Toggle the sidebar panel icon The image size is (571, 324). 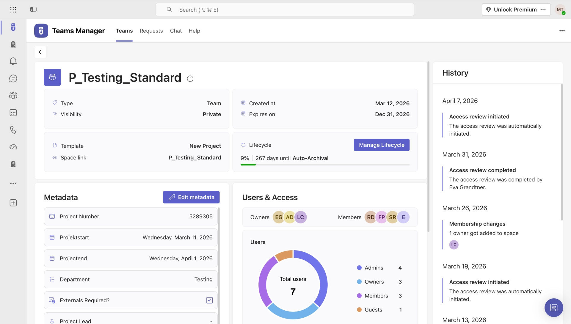[33, 10]
